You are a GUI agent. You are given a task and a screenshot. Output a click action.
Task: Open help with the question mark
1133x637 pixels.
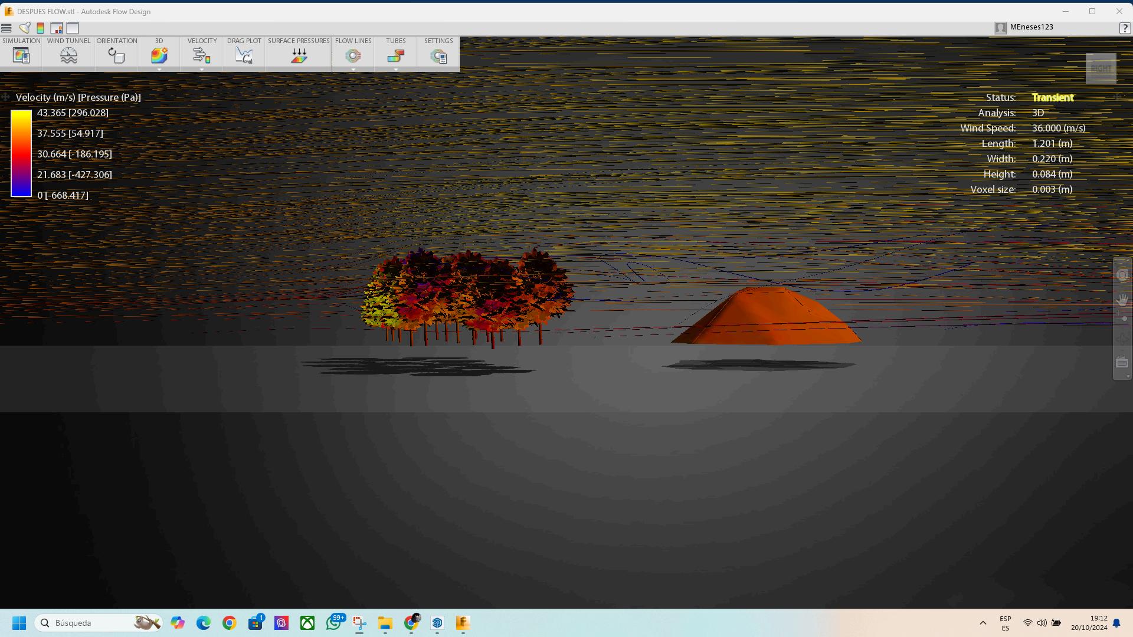click(1125, 28)
